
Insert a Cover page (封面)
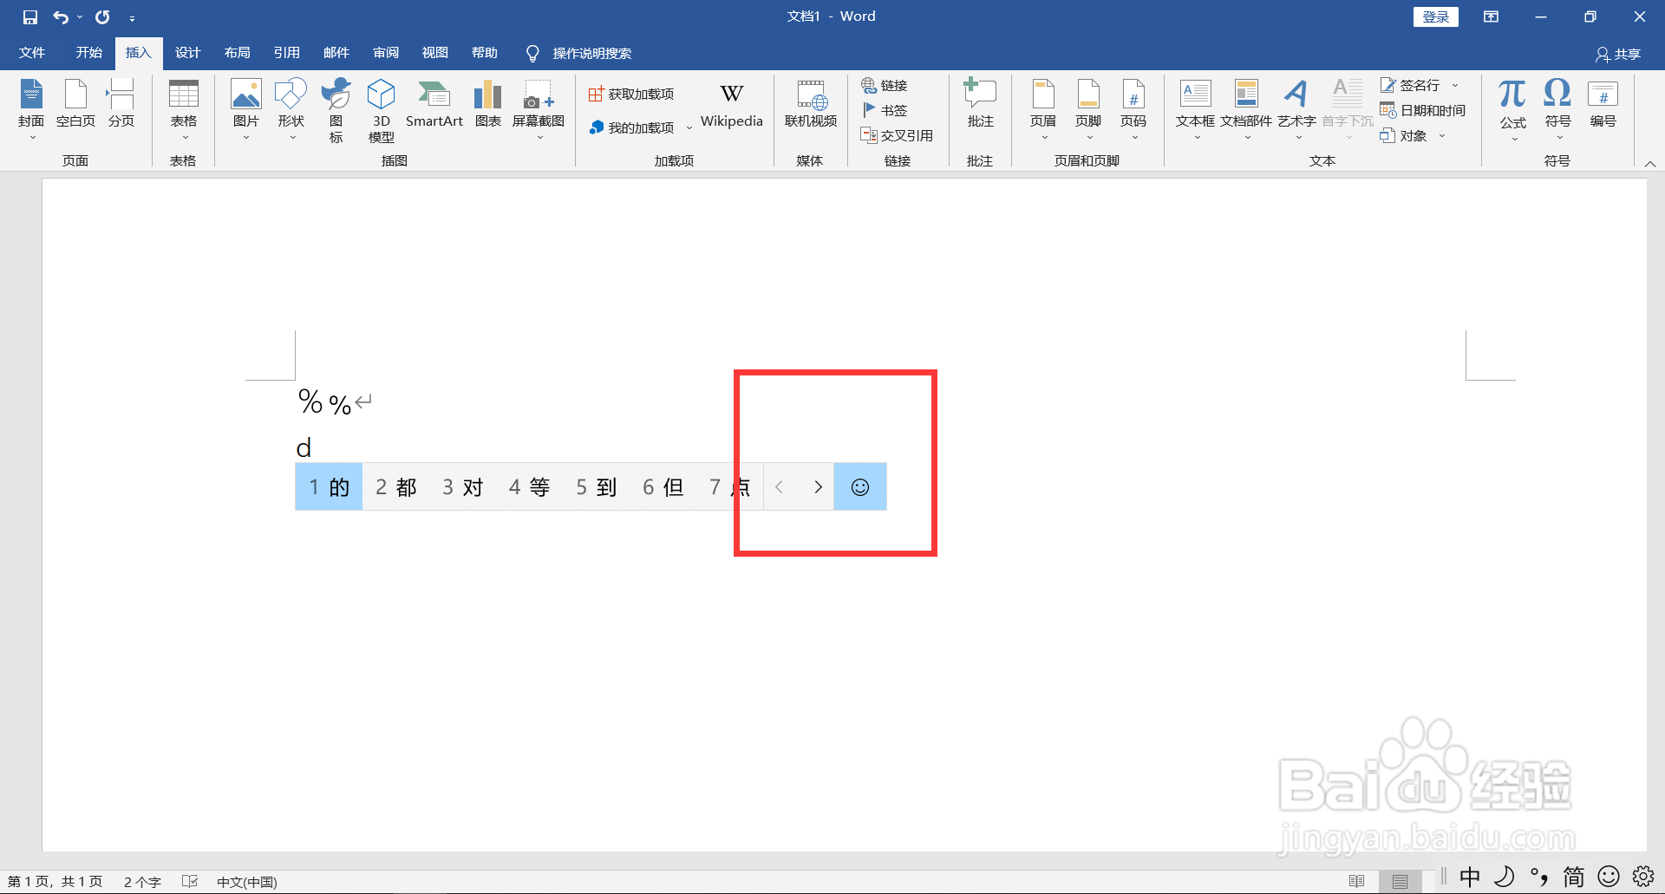pyautogui.click(x=31, y=110)
